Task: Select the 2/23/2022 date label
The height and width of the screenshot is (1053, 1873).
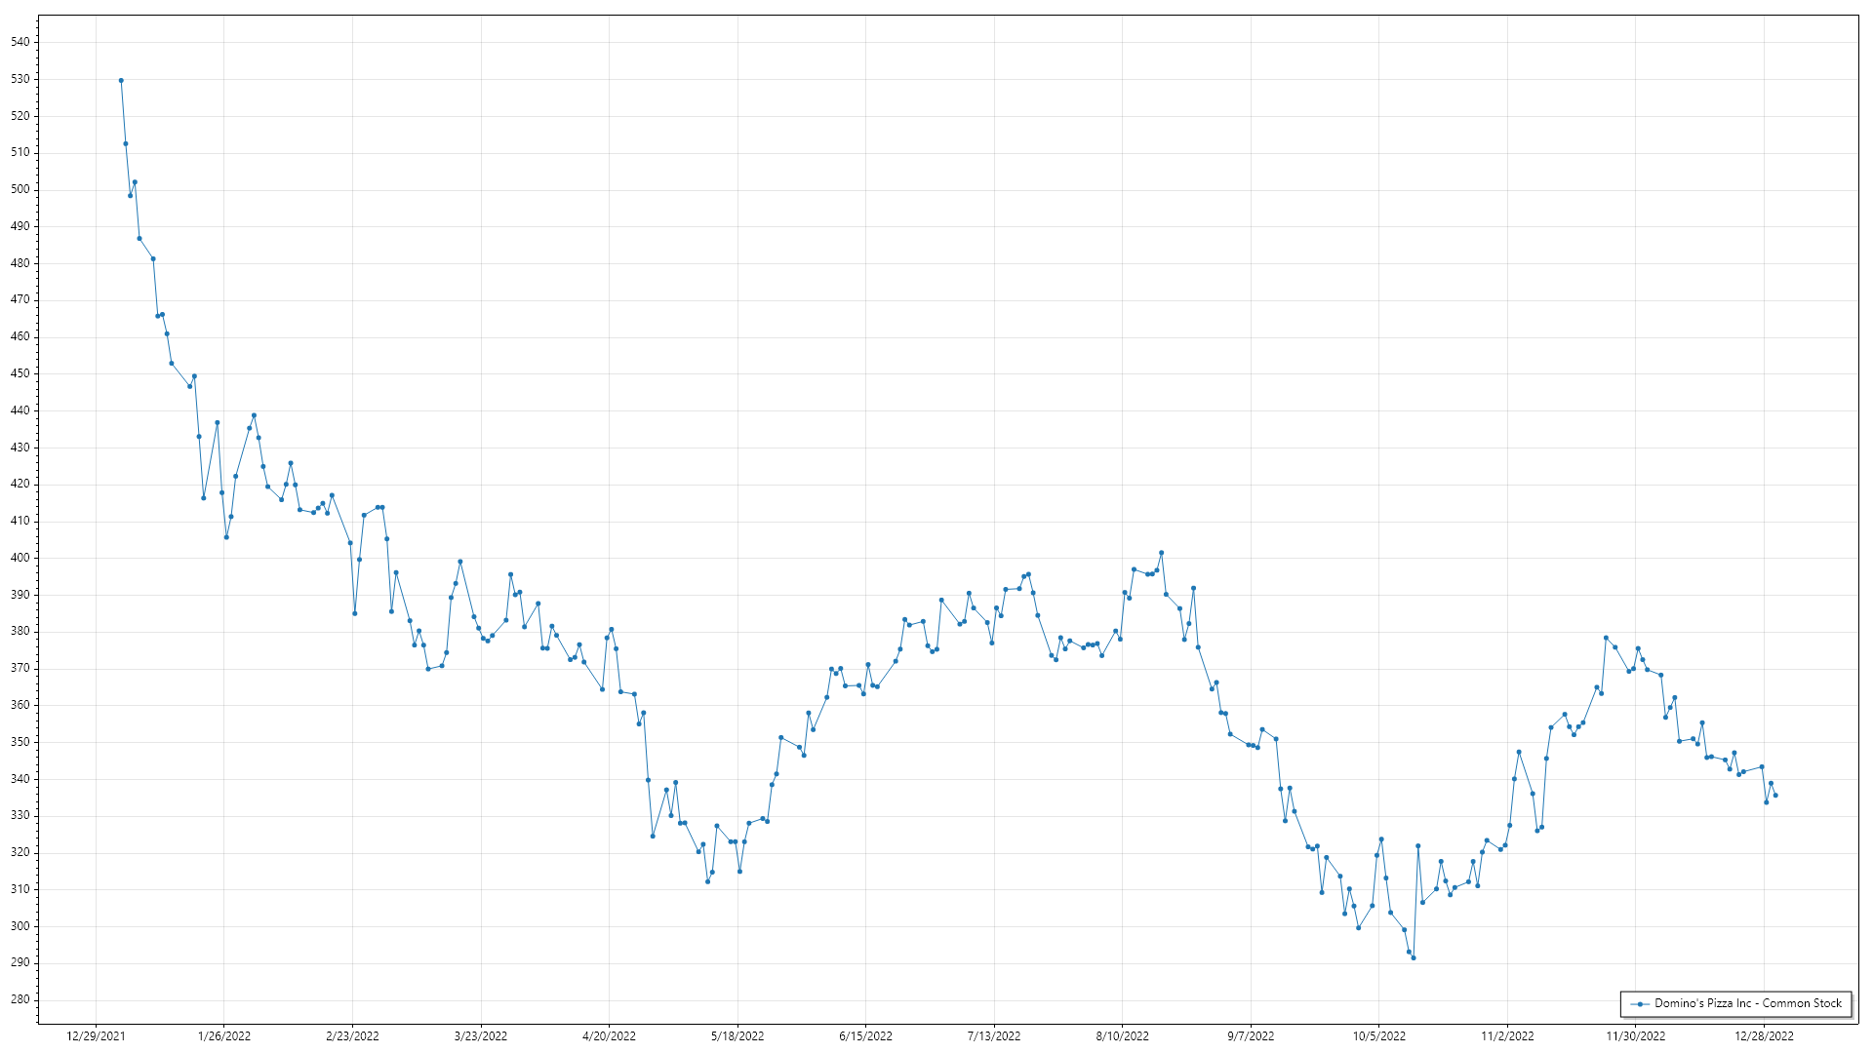Action: 352,1036
